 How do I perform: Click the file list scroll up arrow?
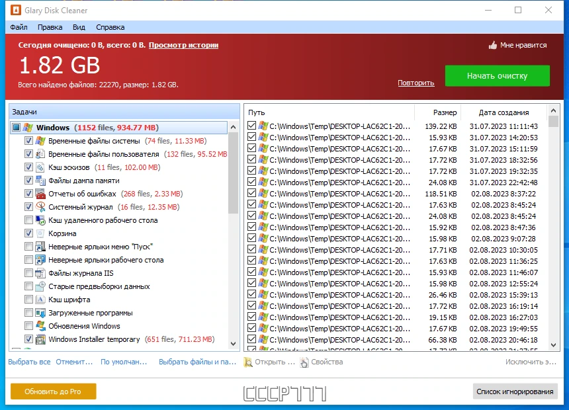(553, 110)
